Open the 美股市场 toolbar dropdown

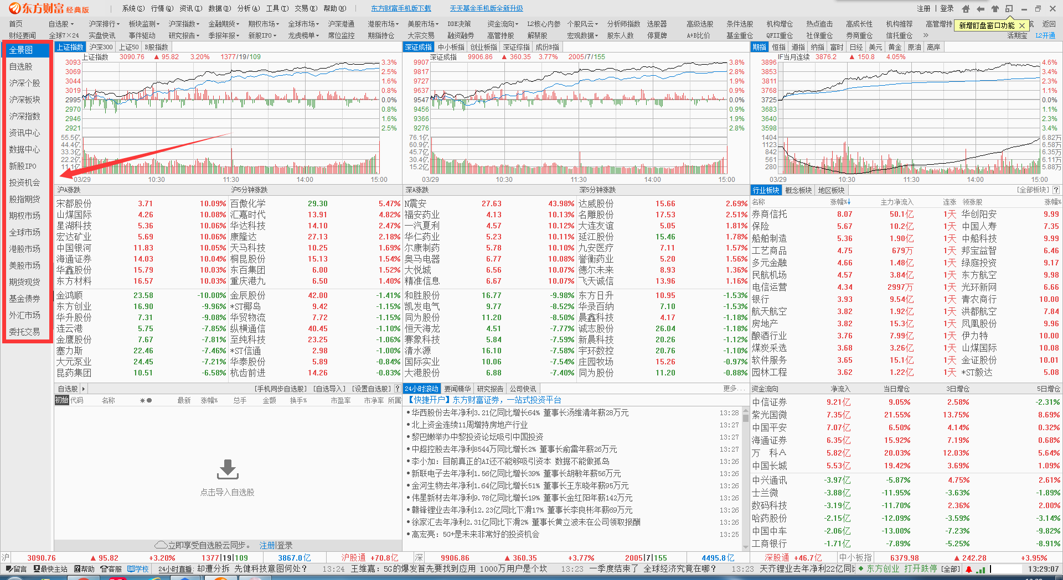point(423,24)
